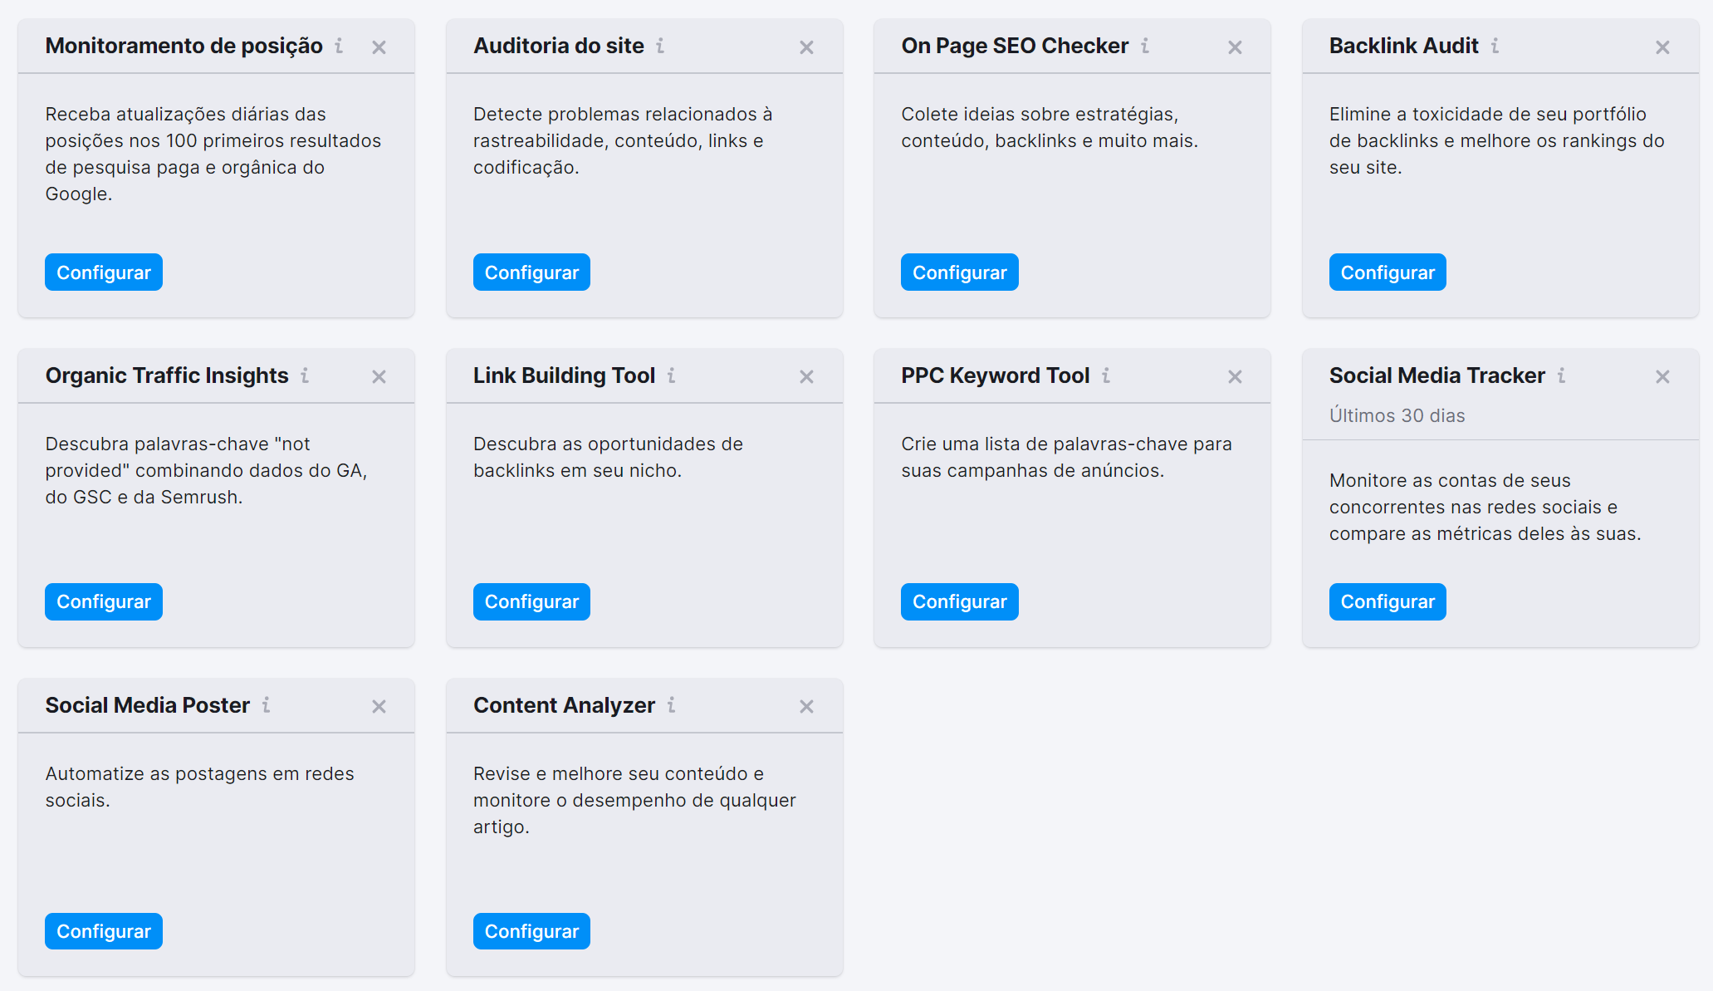Show info about On Page SEO Checker
This screenshot has height=991, width=1713.
pyautogui.click(x=1145, y=47)
